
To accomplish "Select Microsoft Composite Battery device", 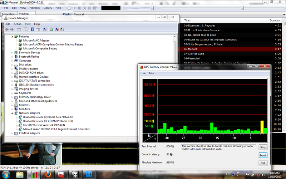I will point(40,49).
